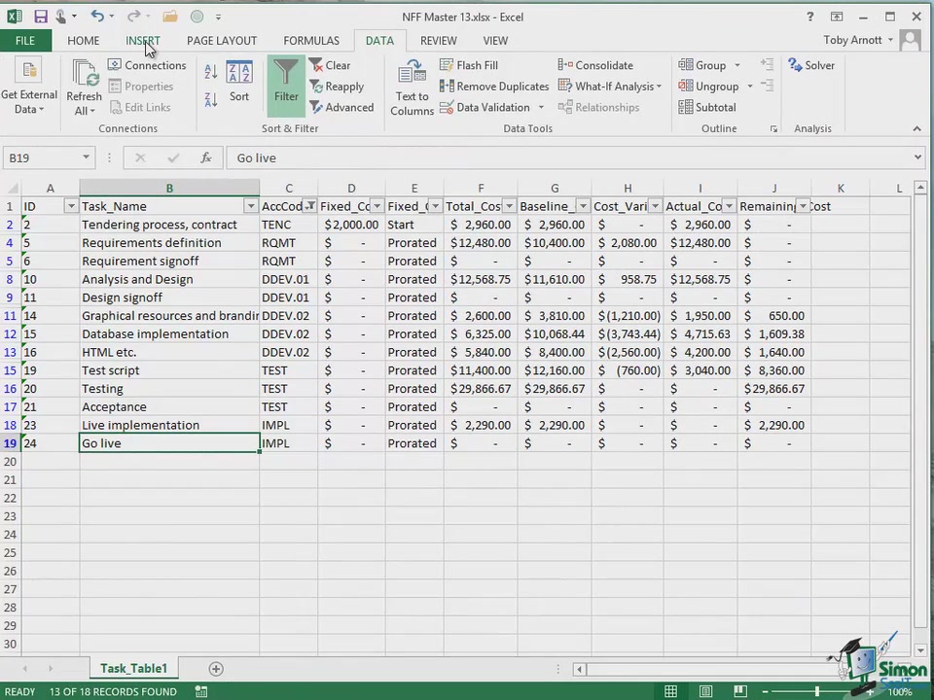Open Excel Help question mark
This screenshot has width=934, height=700.
pyautogui.click(x=810, y=17)
